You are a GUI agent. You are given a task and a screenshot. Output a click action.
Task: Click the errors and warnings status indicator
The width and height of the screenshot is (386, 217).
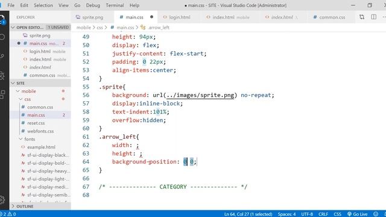tap(8, 214)
